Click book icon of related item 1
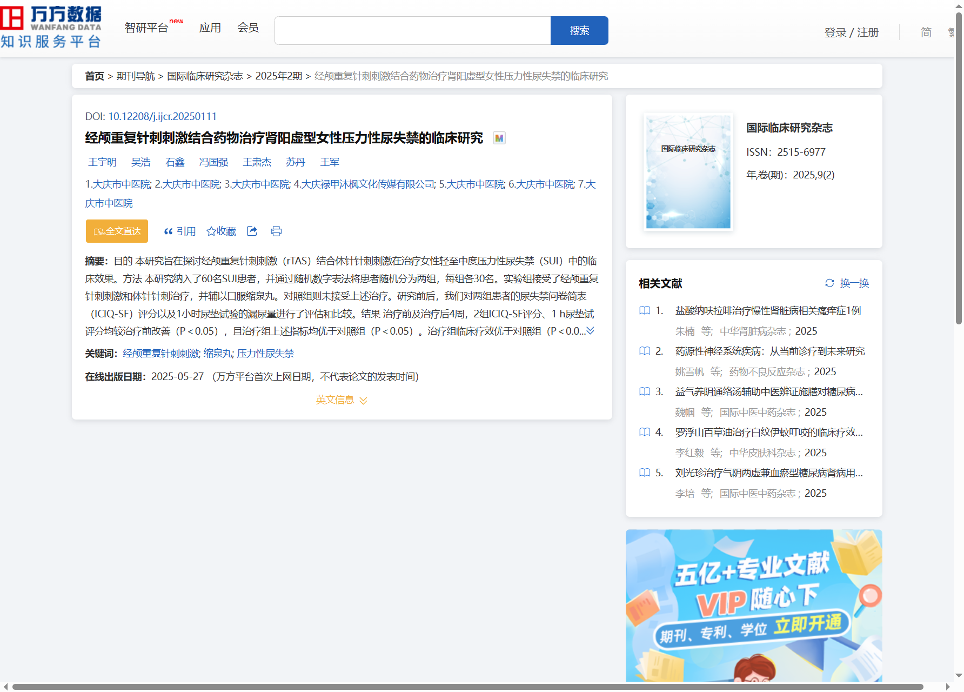 point(645,310)
